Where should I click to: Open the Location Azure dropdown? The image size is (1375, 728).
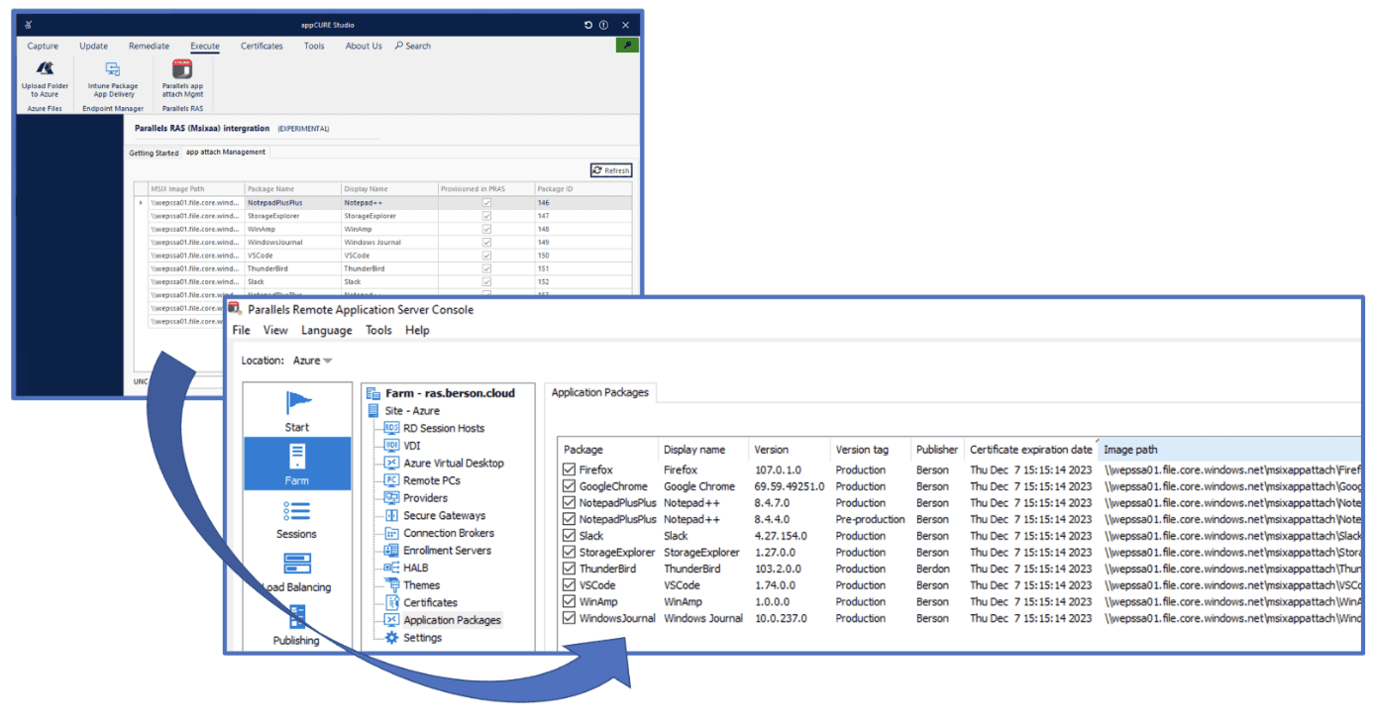312,361
